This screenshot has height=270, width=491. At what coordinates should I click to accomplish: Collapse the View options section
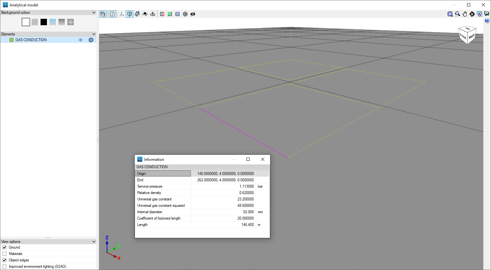click(x=94, y=242)
